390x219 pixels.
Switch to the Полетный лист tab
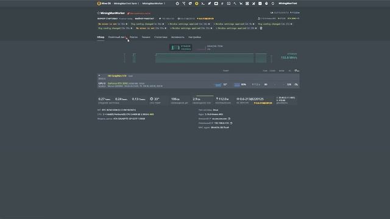point(117,37)
